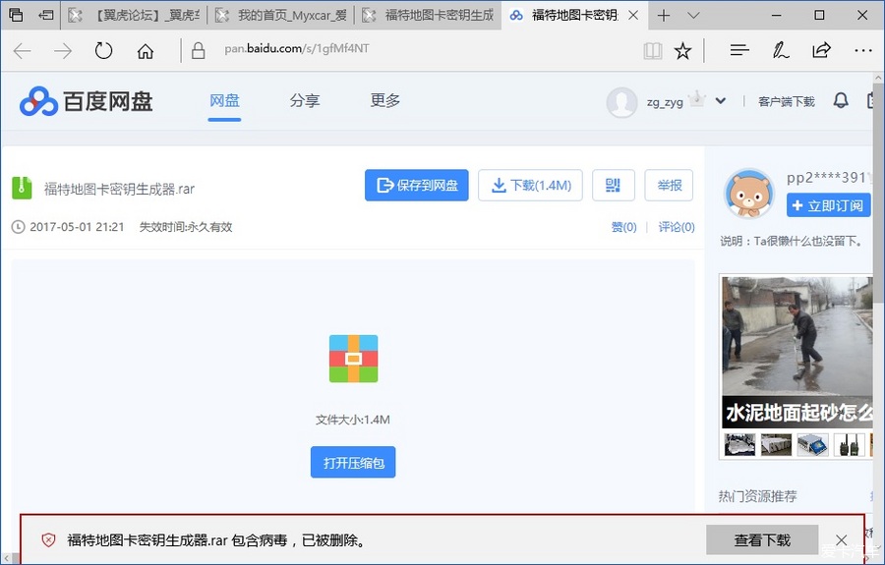Click the browser Forward arrow
The height and width of the screenshot is (565, 885).
[x=63, y=51]
